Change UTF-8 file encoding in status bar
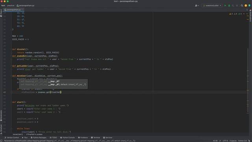 pyautogui.click(x=225, y=141)
